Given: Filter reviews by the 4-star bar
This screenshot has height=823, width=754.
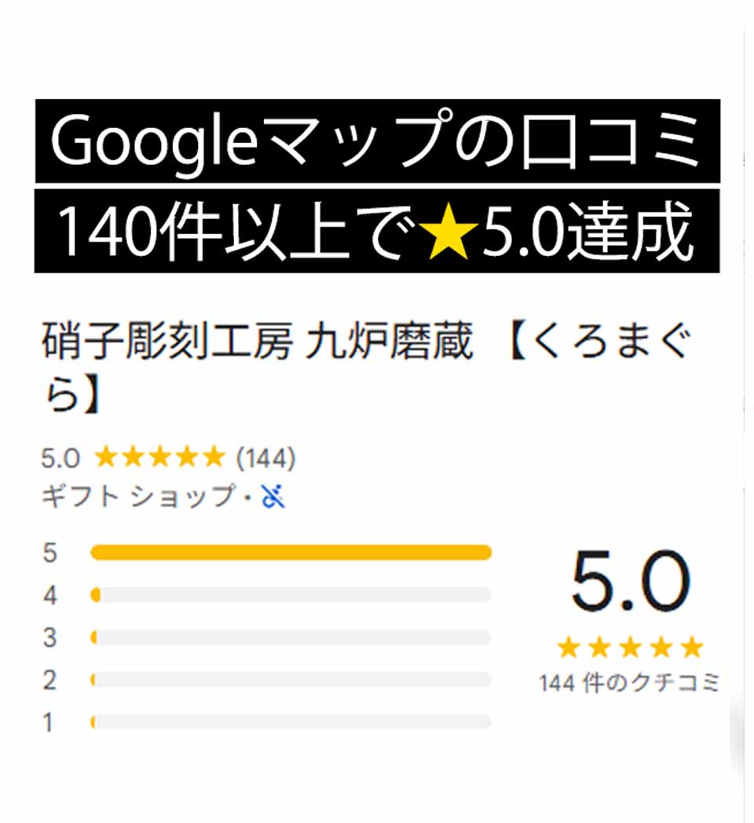Looking at the screenshot, I should 291,595.
